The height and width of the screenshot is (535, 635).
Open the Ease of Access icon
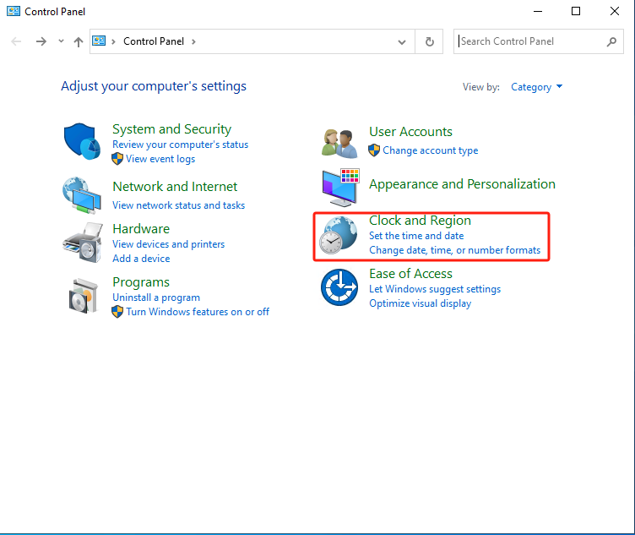(x=339, y=288)
